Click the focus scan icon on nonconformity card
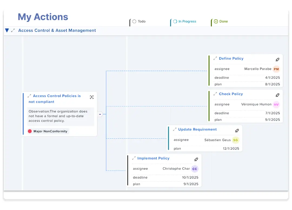The image size is (292, 210). [92, 97]
